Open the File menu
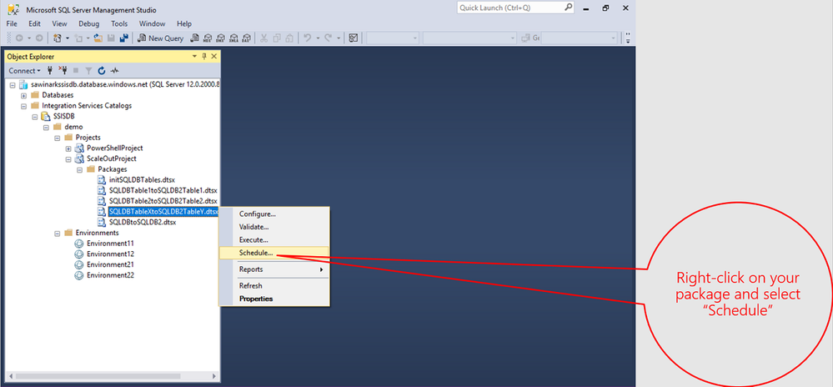 (x=12, y=24)
